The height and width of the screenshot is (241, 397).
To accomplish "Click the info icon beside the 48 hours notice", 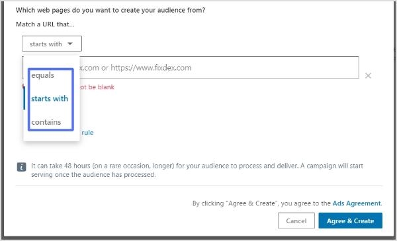I will pyautogui.click(x=21, y=167).
